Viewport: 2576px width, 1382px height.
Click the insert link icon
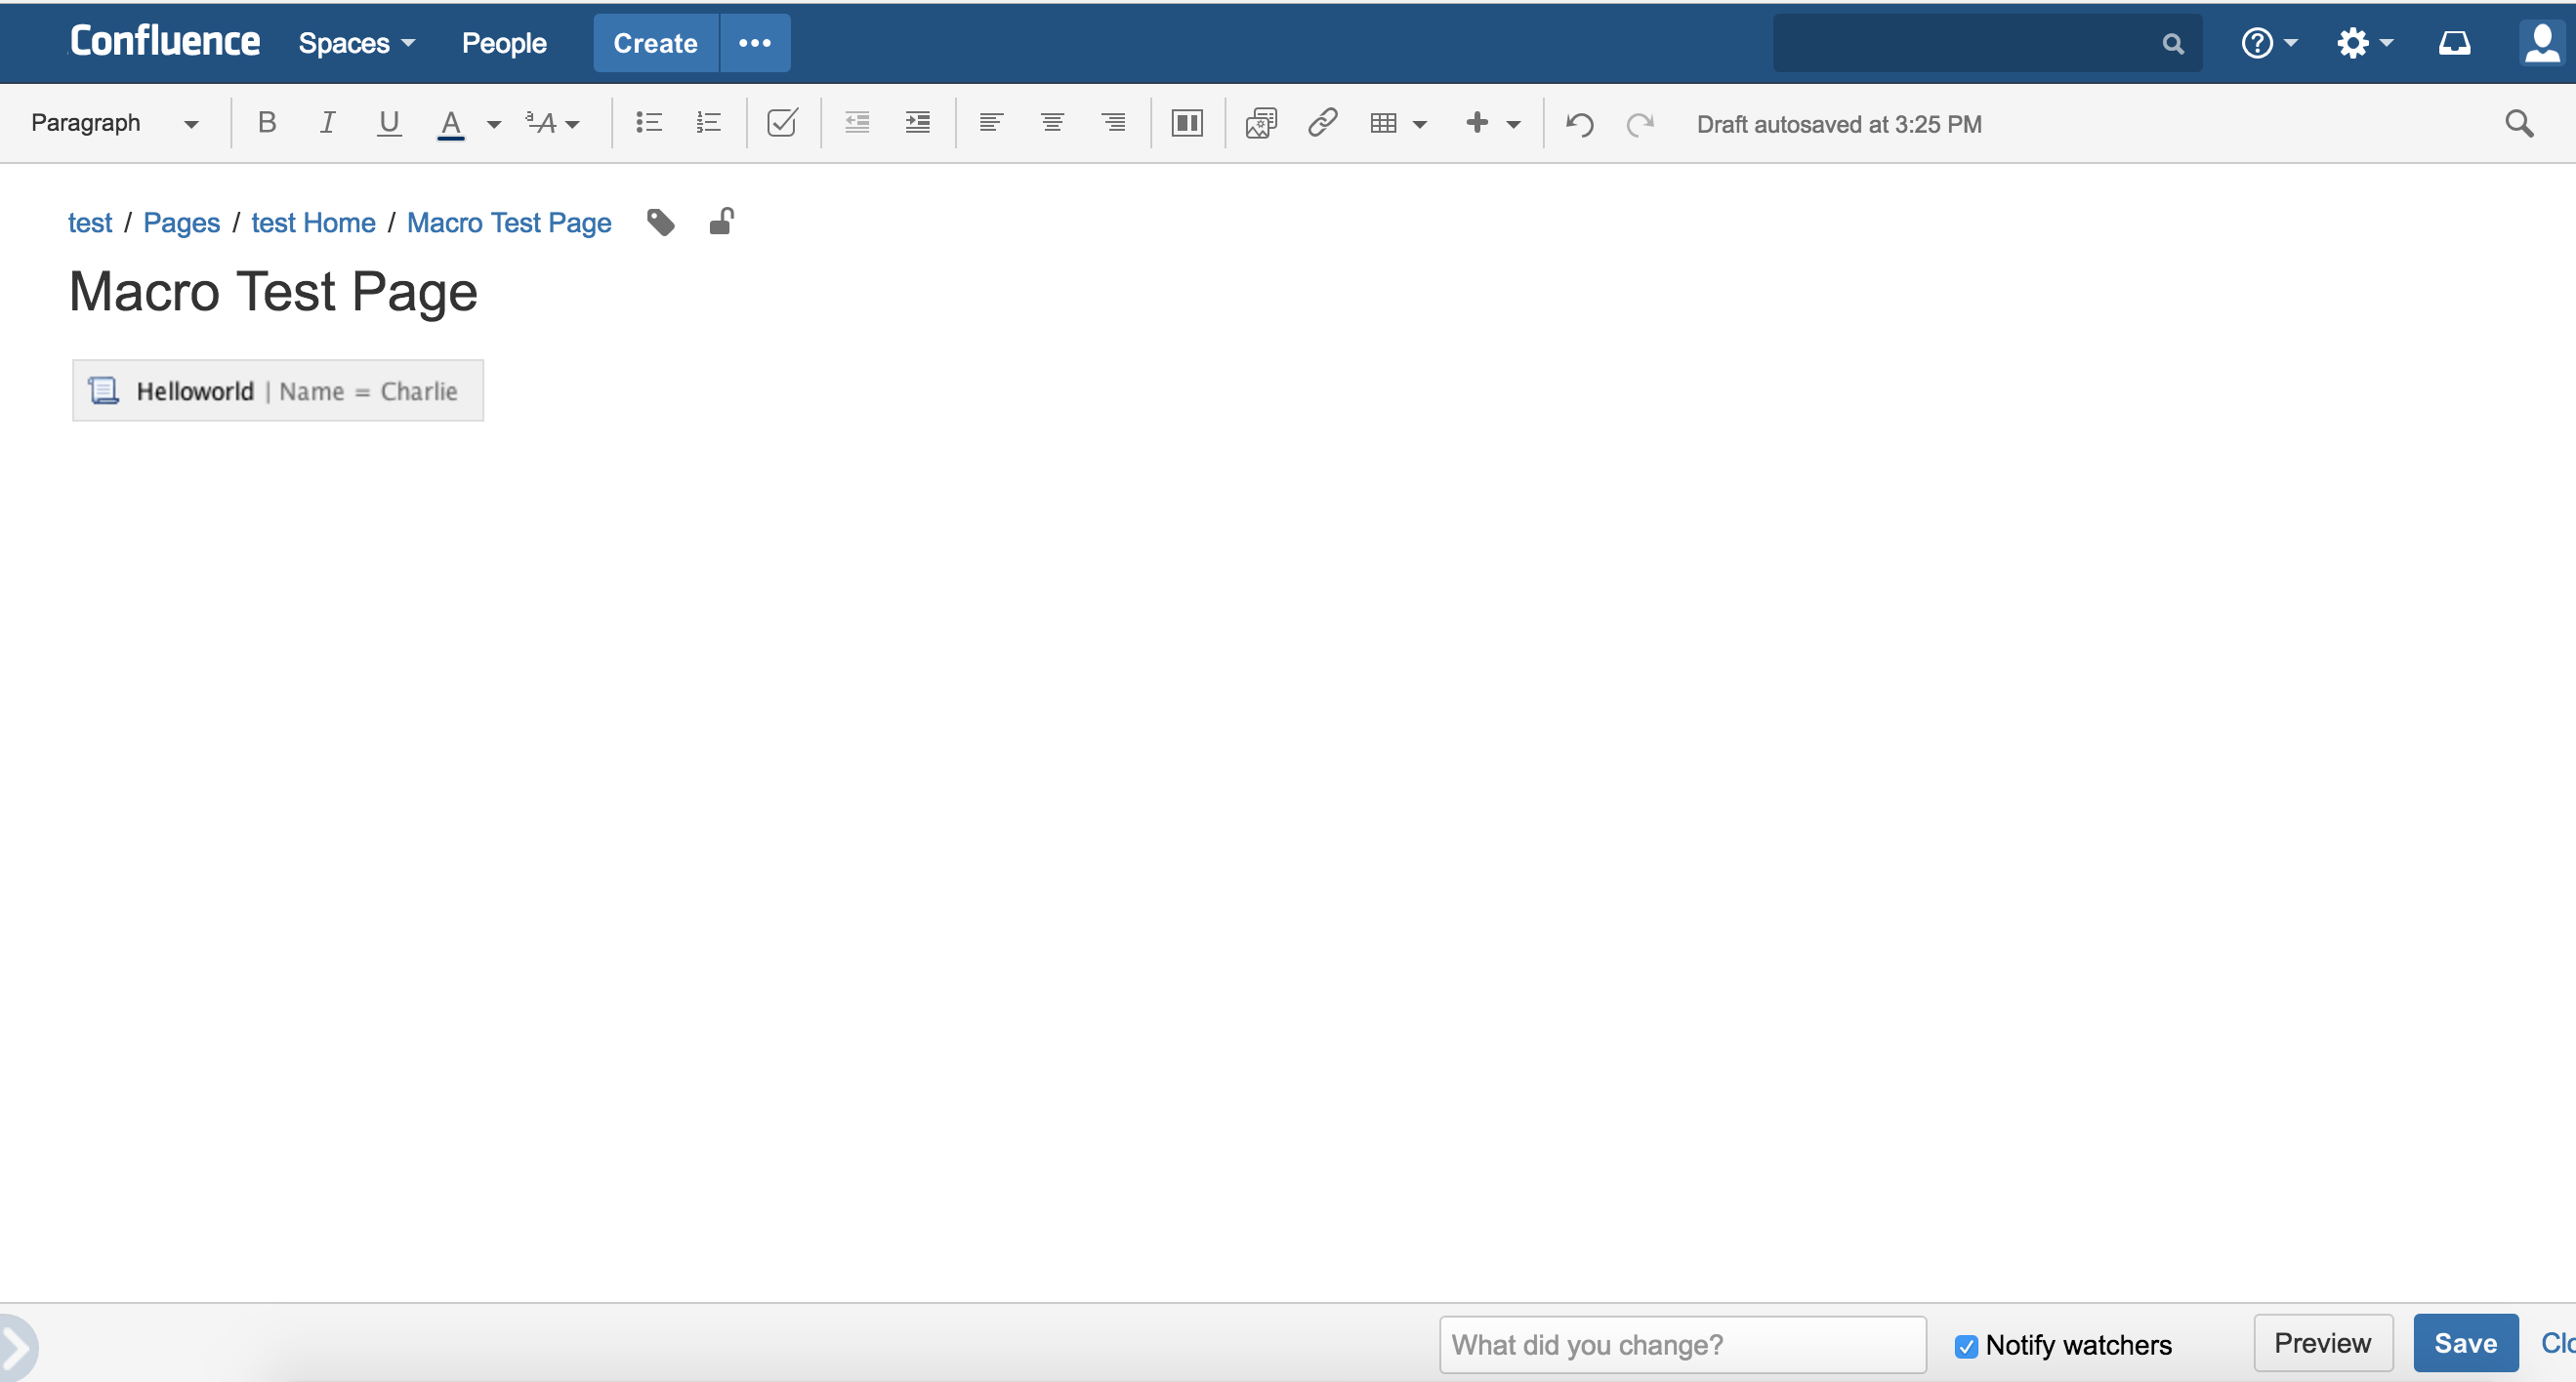[1322, 123]
